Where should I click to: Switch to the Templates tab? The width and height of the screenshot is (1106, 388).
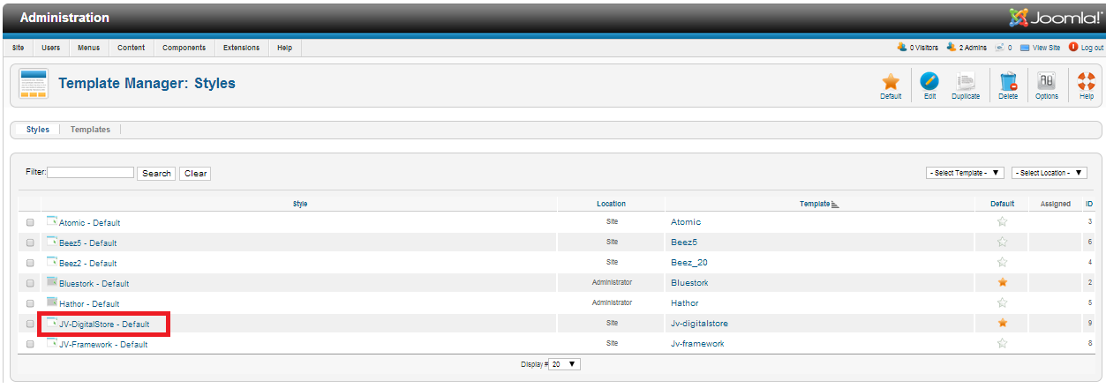[90, 130]
